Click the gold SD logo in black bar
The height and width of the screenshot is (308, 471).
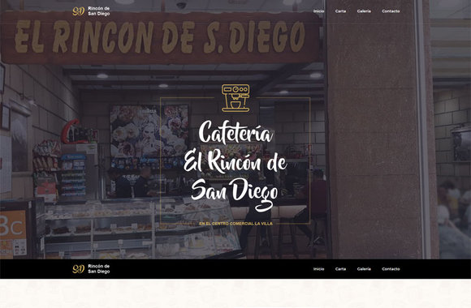[79, 269]
